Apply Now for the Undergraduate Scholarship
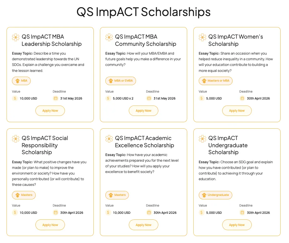 [237, 225]
